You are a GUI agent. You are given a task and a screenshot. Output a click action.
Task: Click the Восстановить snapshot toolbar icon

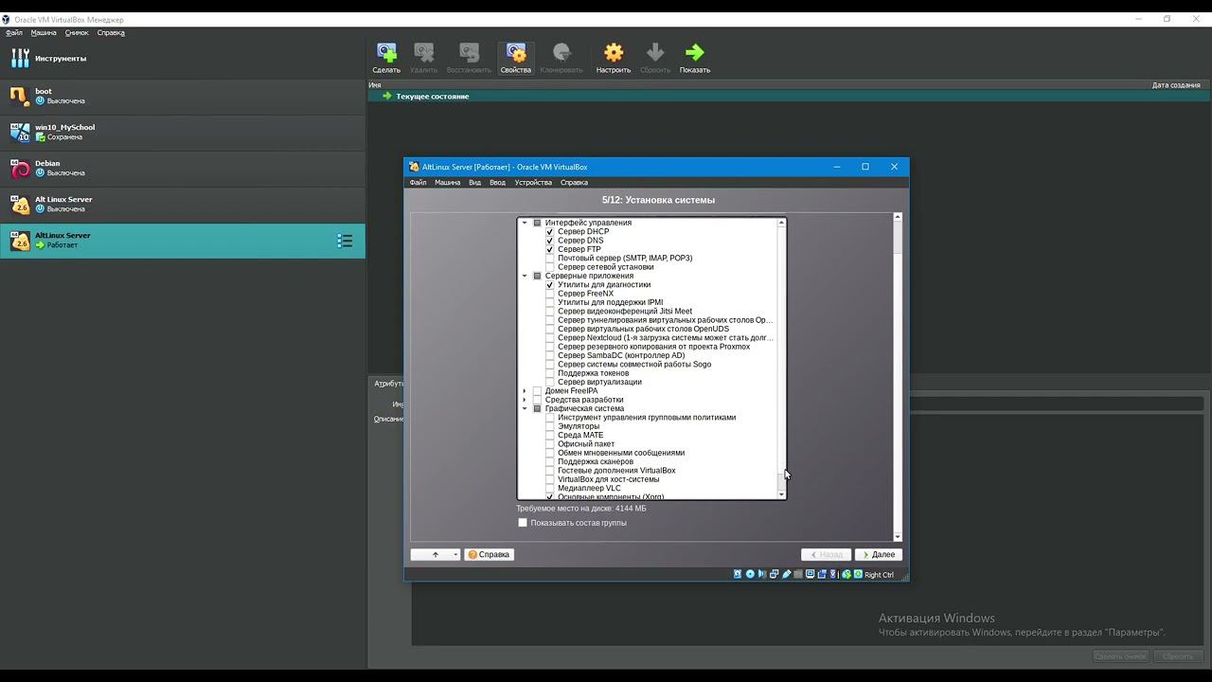coord(469,52)
